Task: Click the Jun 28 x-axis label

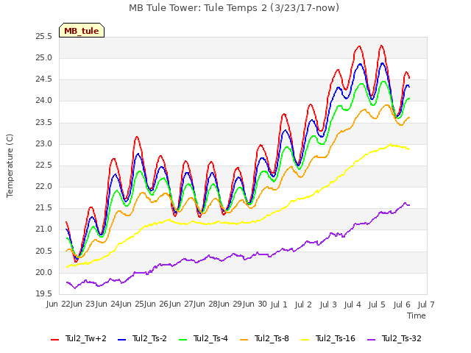Action: click(x=206, y=304)
